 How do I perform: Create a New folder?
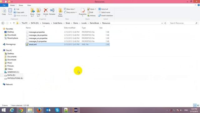tap(60, 13)
